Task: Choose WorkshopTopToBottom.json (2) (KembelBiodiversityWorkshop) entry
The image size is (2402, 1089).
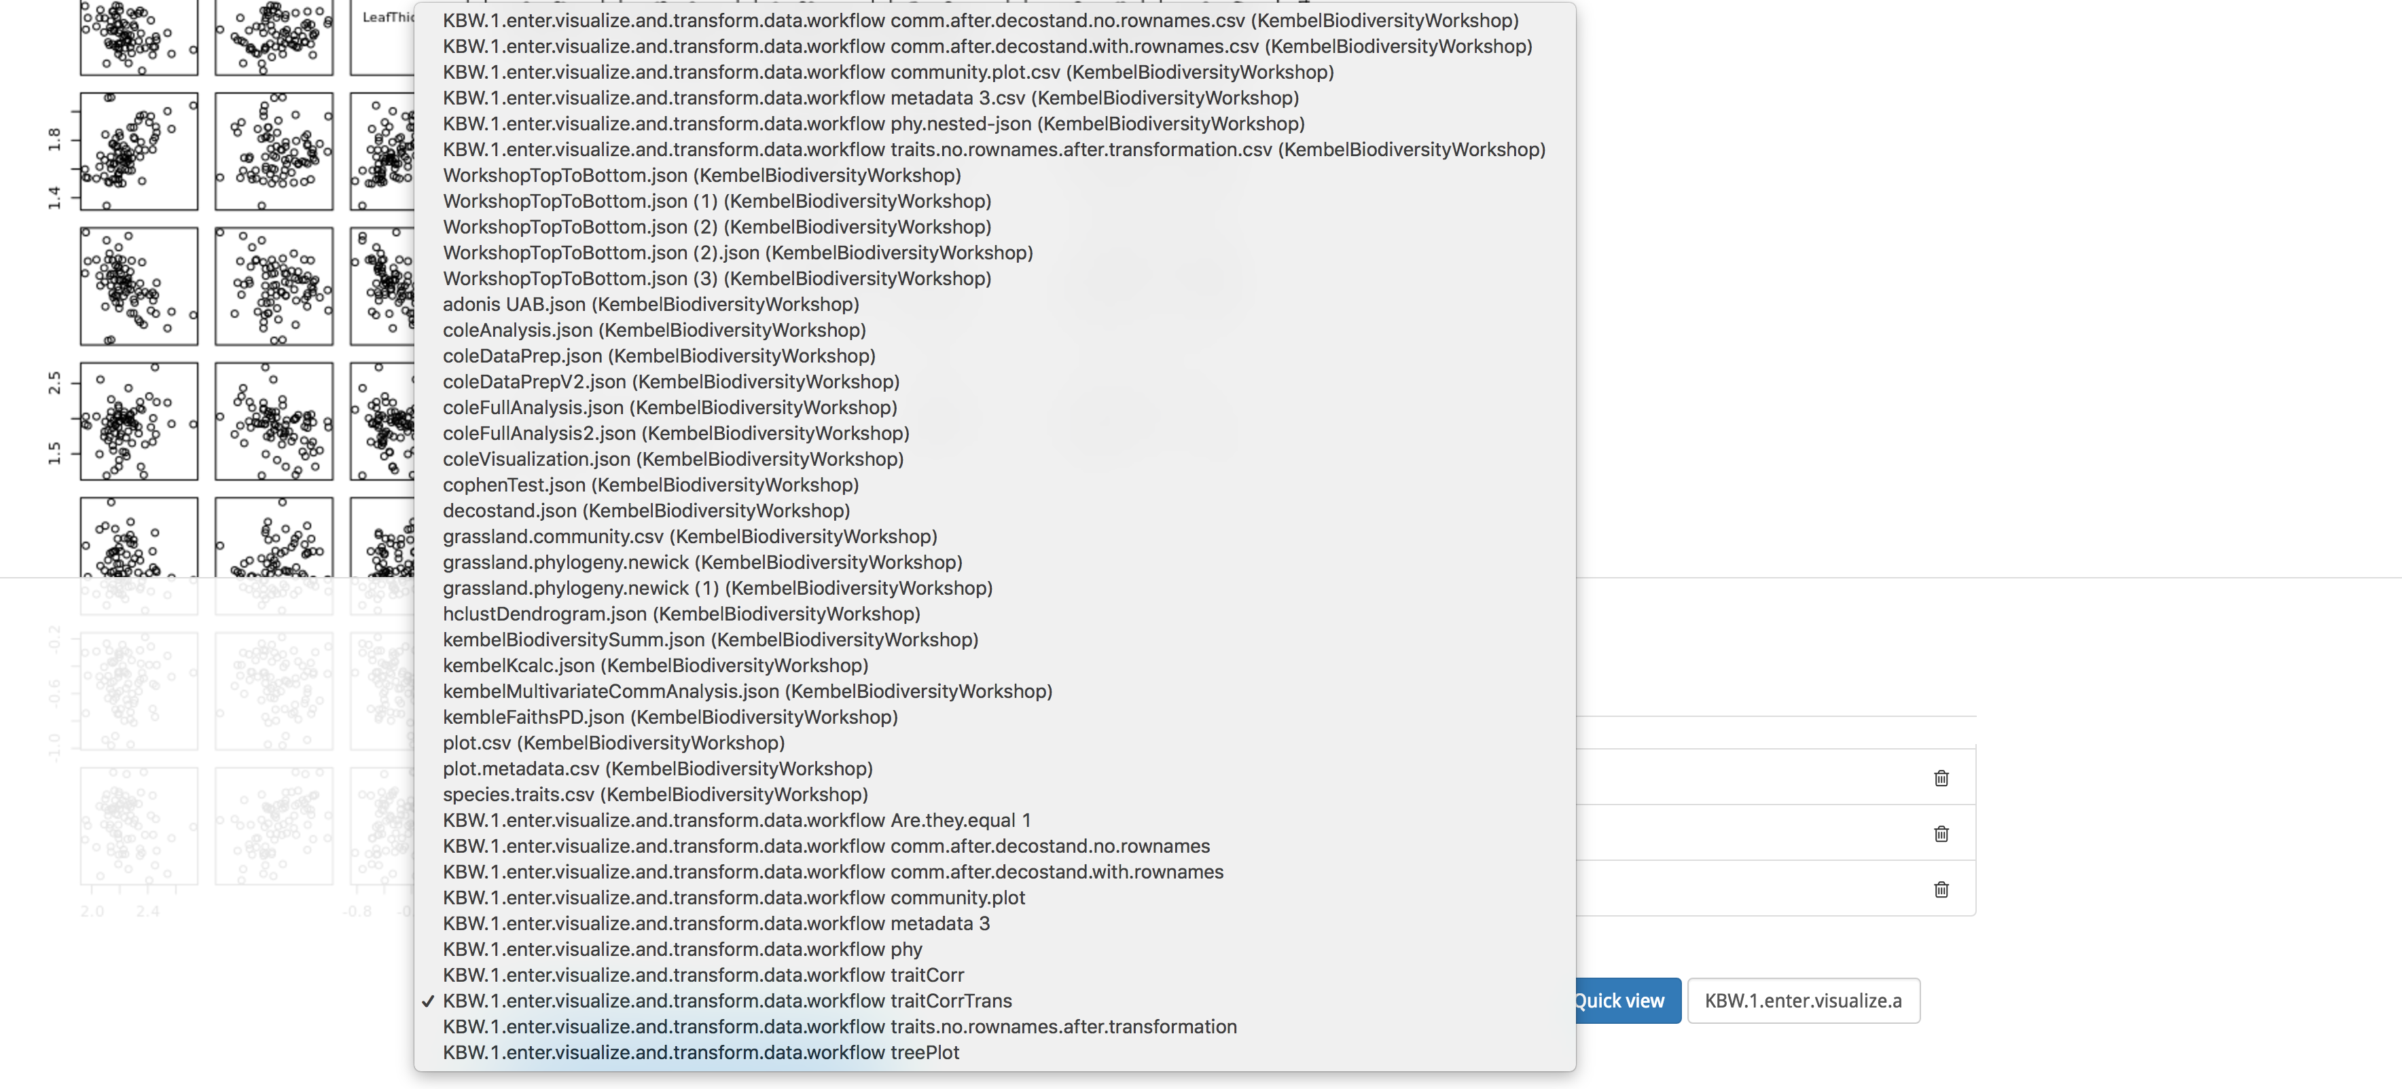Action: pos(994,226)
